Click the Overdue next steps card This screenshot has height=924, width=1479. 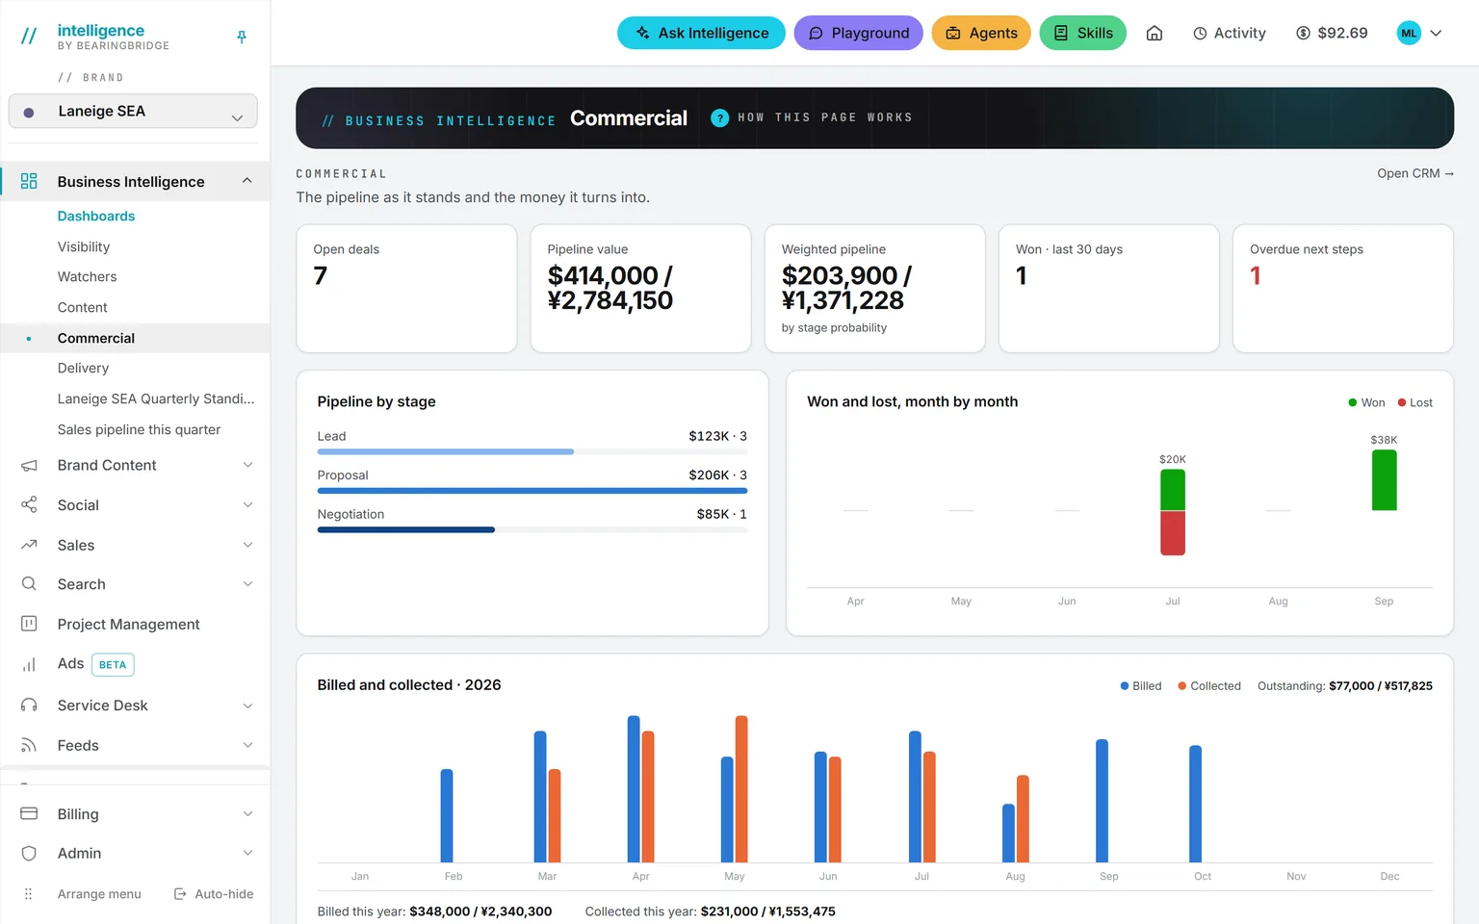click(x=1343, y=289)
